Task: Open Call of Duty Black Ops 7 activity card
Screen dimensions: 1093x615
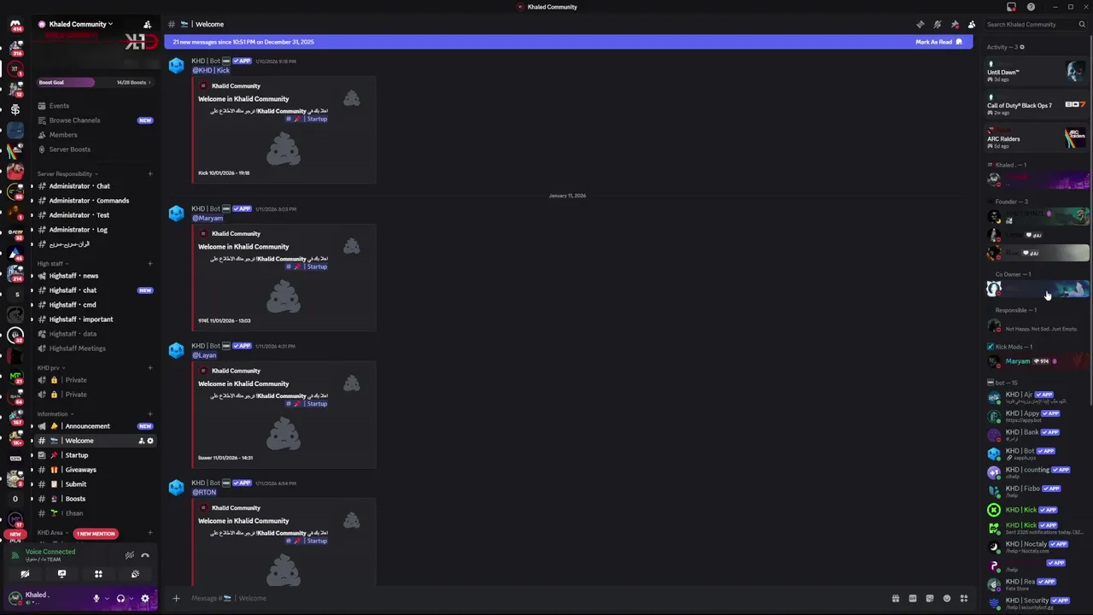Action: [1037, 105]
